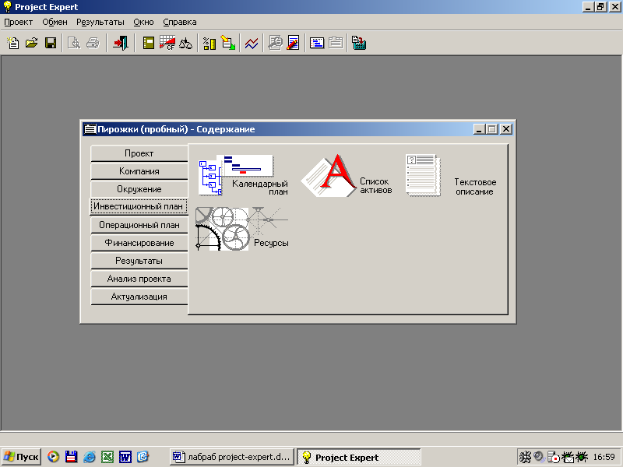Open the balance scales icon
Viewport: 623px width, 467px height.
(x=185, y=43)
